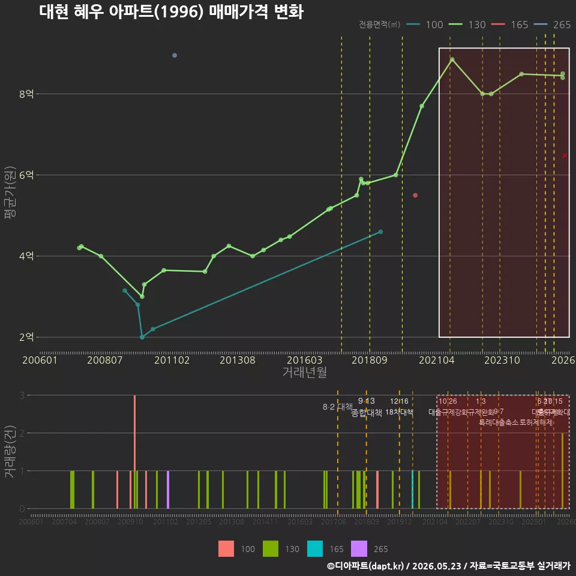Click '200910' on the volume chart x-axis

(130, 521)
